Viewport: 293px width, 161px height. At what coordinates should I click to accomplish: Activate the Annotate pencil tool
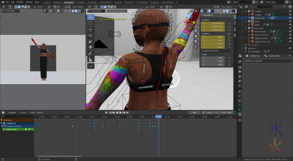(x=91, y=54)
